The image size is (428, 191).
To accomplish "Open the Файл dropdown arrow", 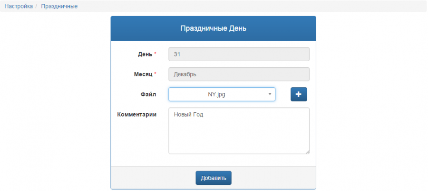I will point(270,94).
